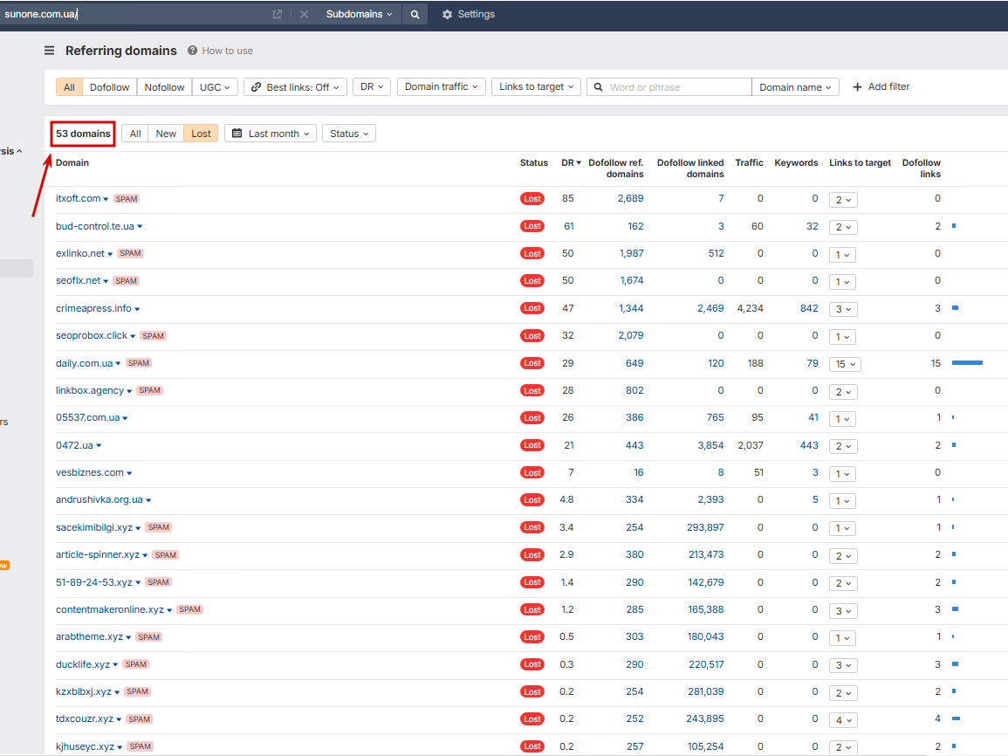Expand links to target for daily.com.ua
1008x756 pixels.
pos(845,364)
